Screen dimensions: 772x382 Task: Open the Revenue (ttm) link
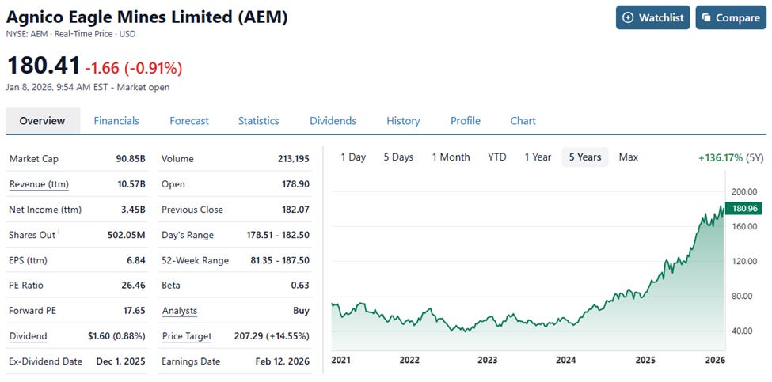tap(39, 184)
